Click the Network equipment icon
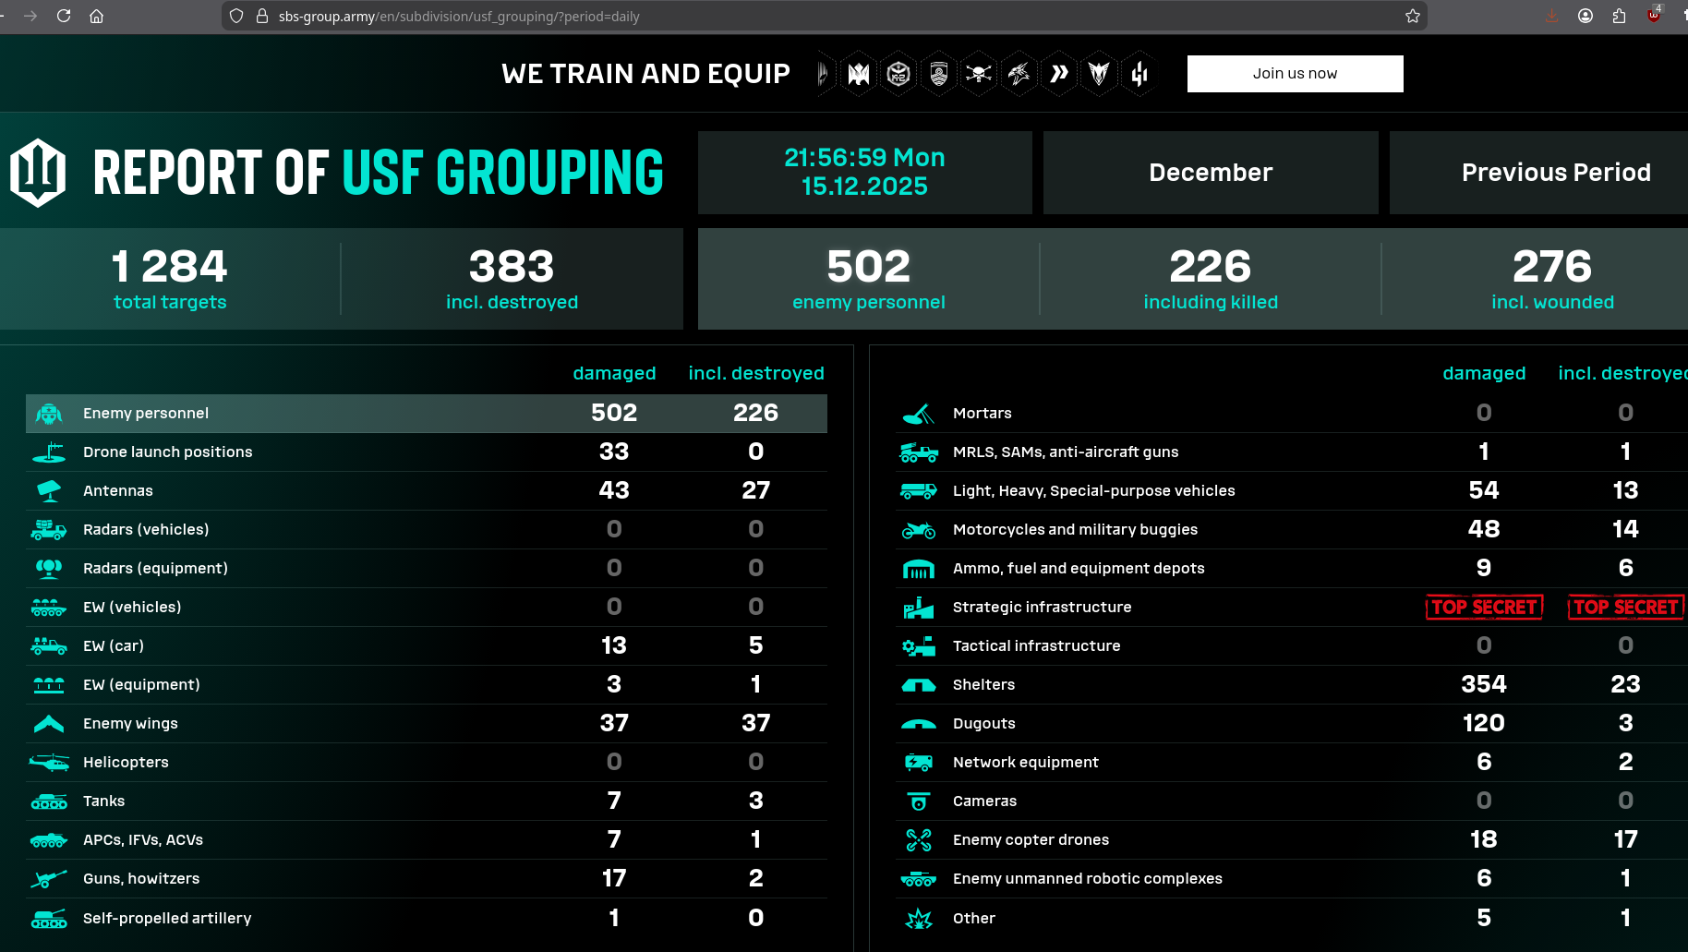The width and height of the screenshot is (1688, 952). tap(919, 763)
